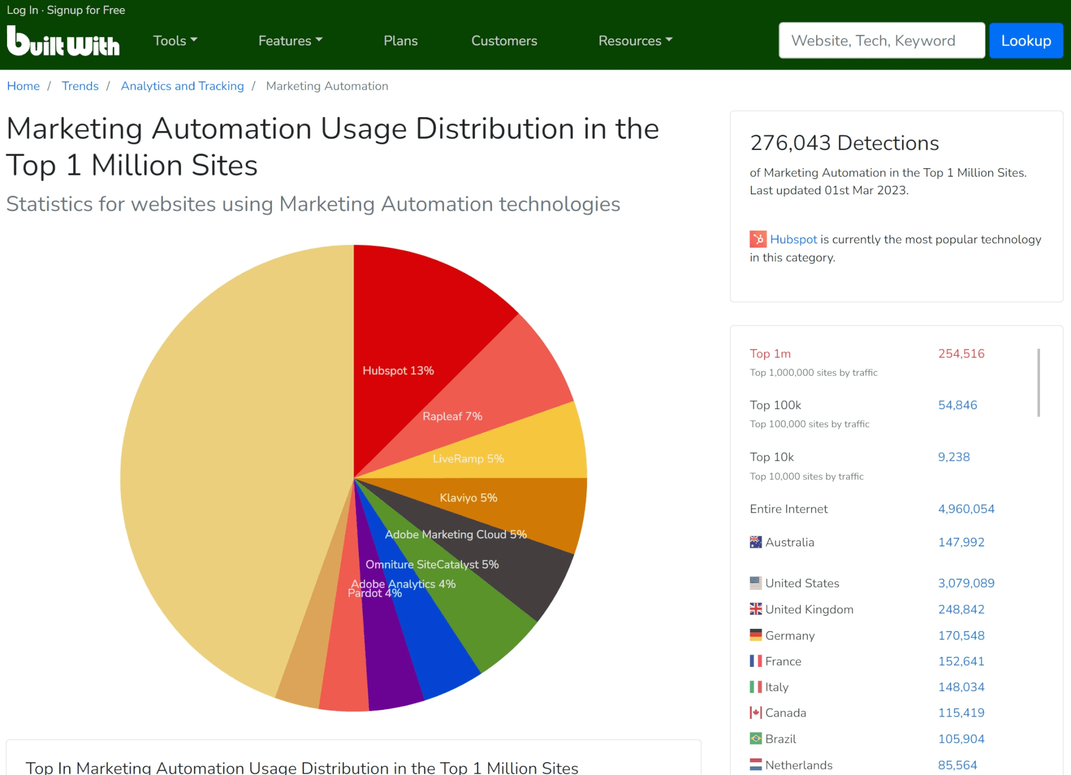Click the Canada country label

pyautogui.click(x=786, y=712)
